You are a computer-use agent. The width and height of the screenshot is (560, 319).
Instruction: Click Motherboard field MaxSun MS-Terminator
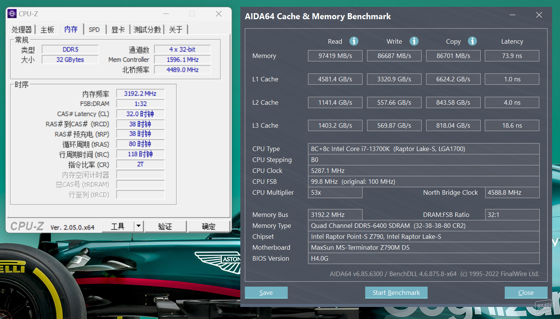click(424, 247)
